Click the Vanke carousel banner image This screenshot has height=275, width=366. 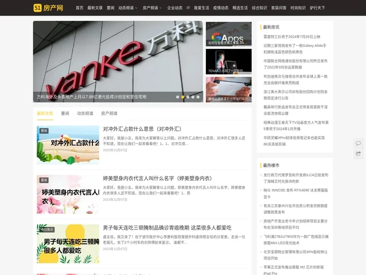tap(118, 62)
